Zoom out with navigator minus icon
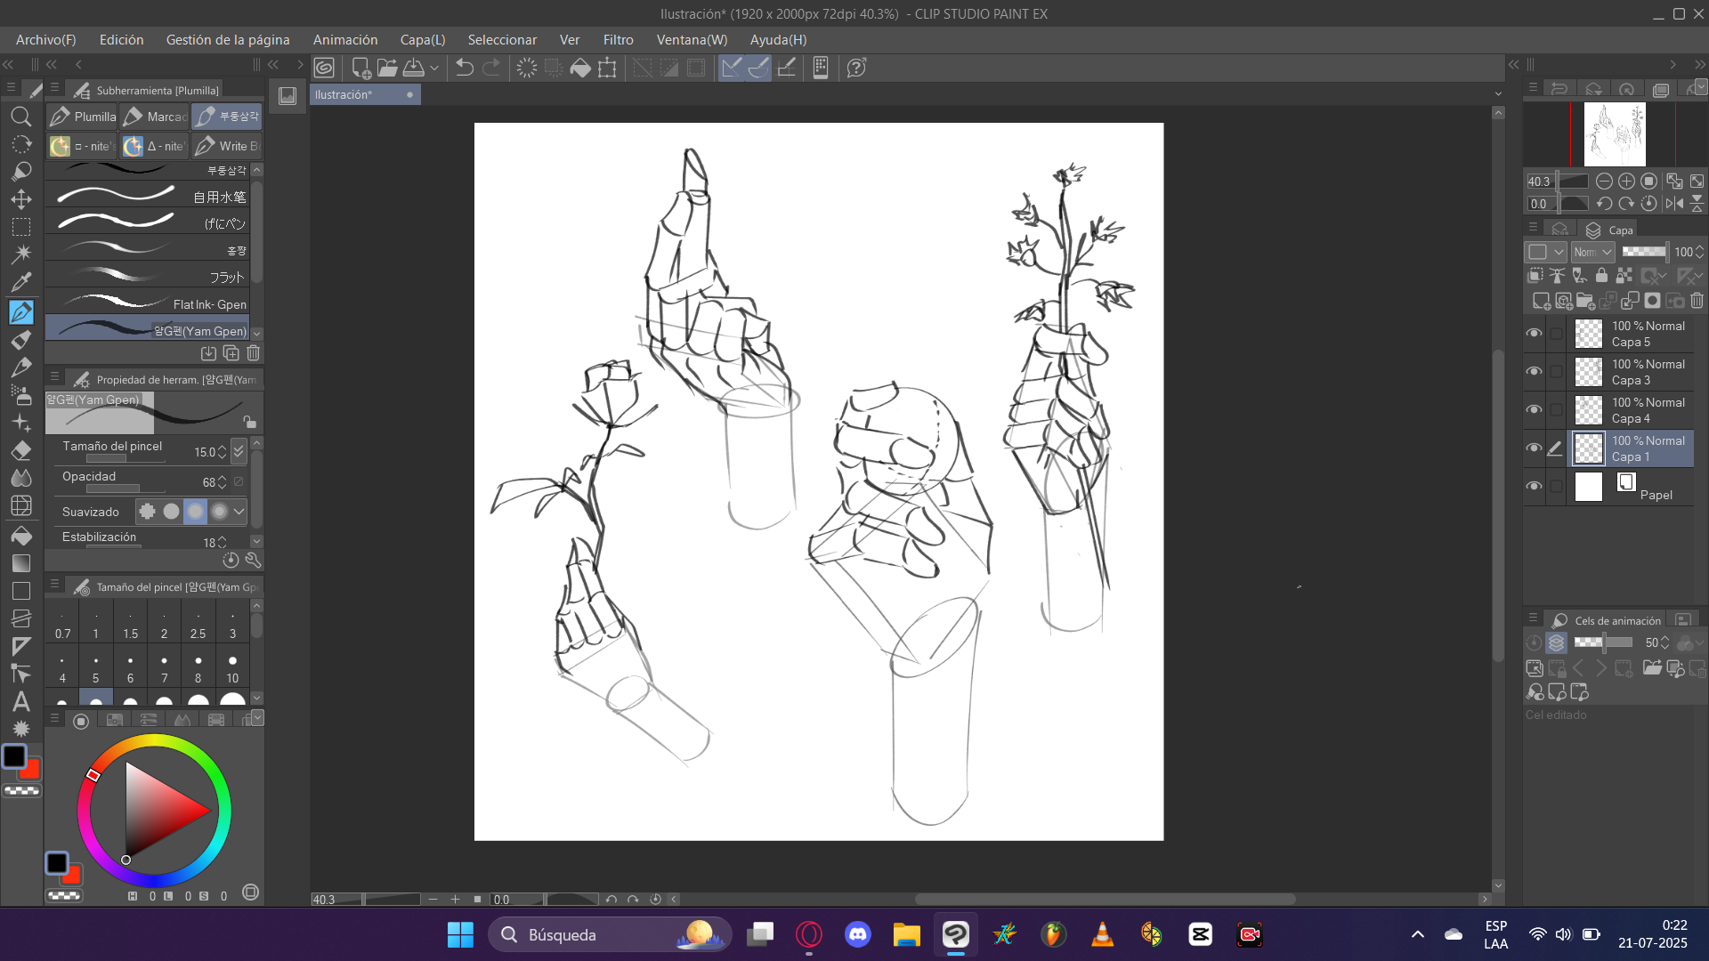 tap(1604, 182)
